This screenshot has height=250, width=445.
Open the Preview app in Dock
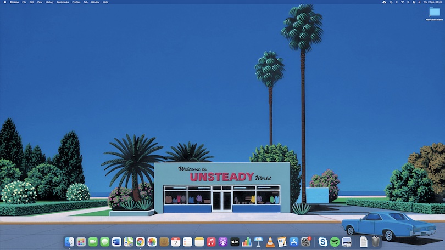tap(347, 242)
